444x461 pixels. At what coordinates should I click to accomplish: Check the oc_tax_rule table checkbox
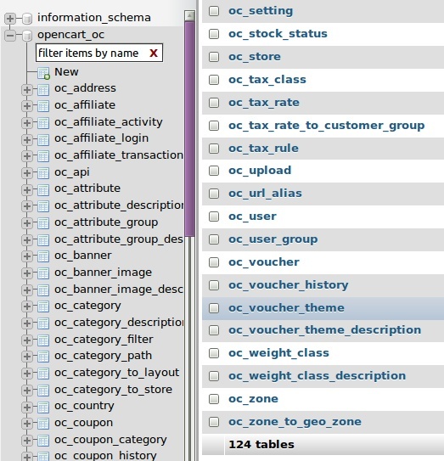(x=214, y=149)
